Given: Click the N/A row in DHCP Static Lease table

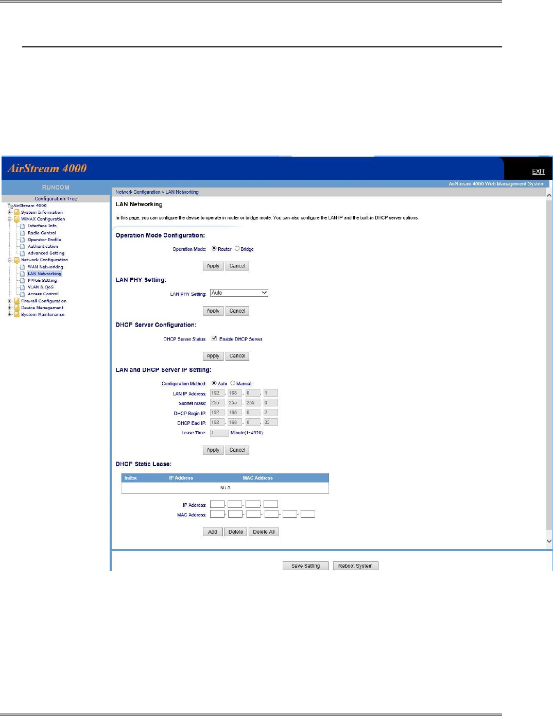Looking at the screenshot, I should pos(225,487).
